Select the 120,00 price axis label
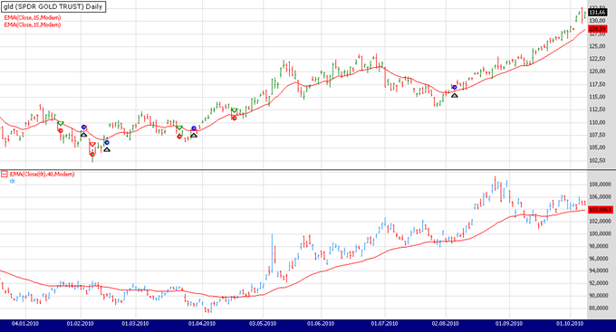The width and height of the screenshot is (616, 332). 597,71
